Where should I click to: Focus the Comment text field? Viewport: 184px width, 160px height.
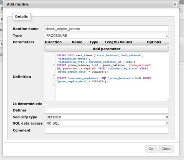click(x=106, y=130)
